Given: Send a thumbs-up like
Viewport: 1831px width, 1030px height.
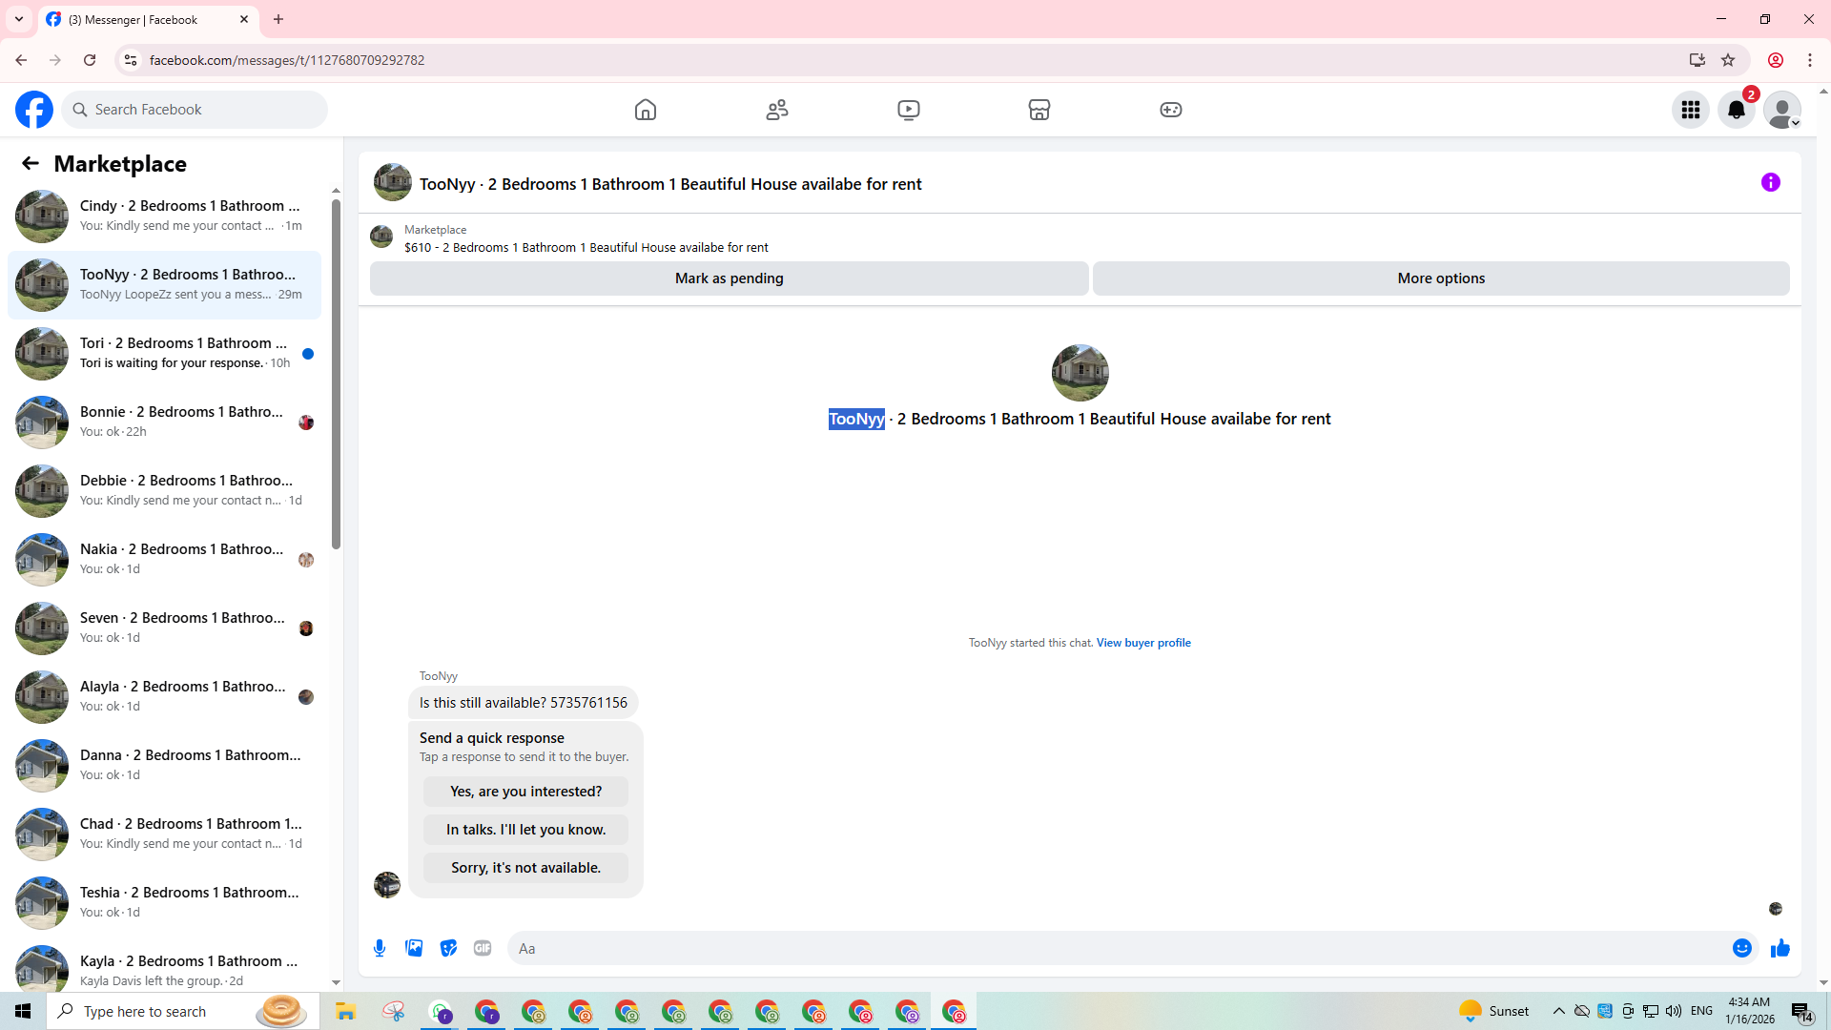Looking at the screenshot, I should 1780,948.
